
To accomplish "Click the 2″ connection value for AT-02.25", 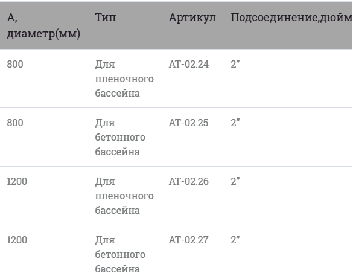I will (235, 123).
